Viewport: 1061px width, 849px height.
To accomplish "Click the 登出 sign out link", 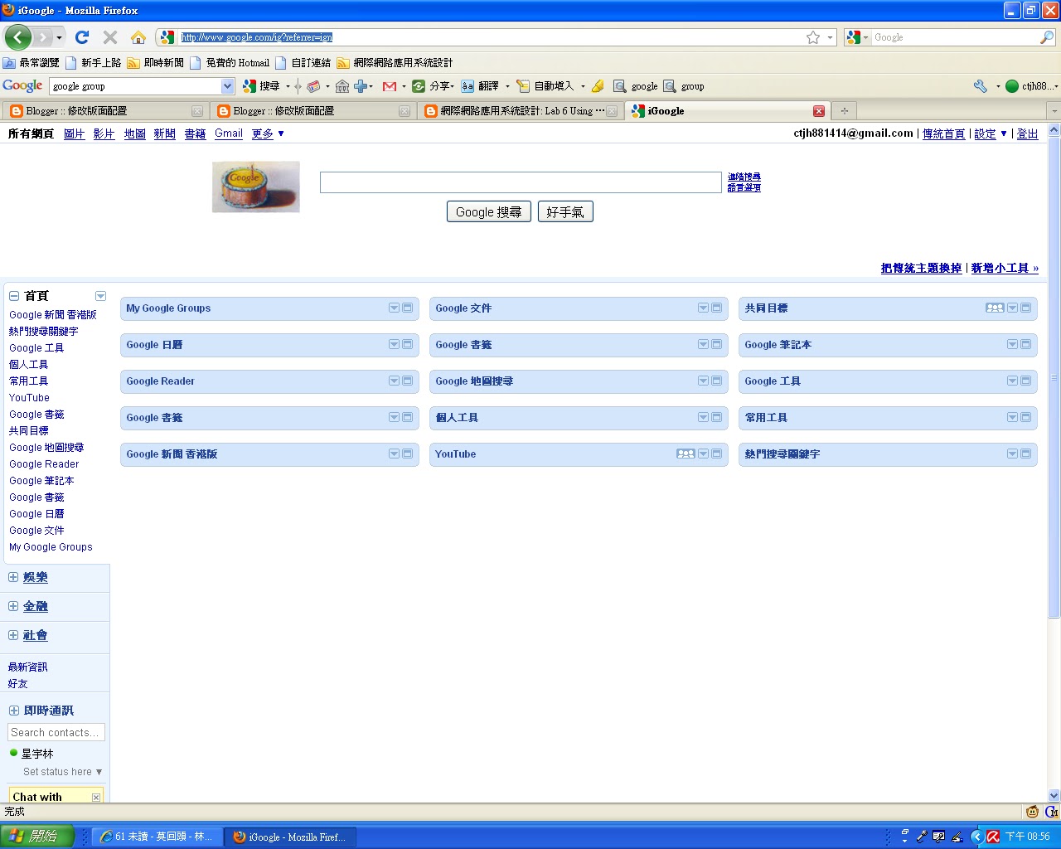I will pyautogui.click(x=1027, y=133).
